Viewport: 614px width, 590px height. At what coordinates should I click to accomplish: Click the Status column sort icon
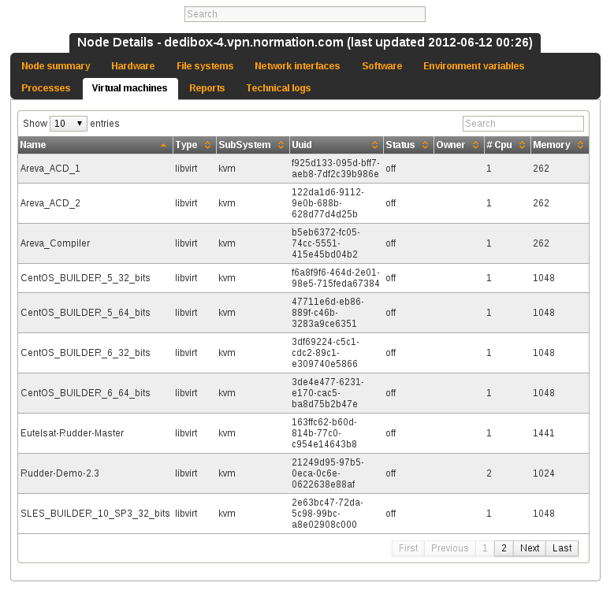[426, 145]
